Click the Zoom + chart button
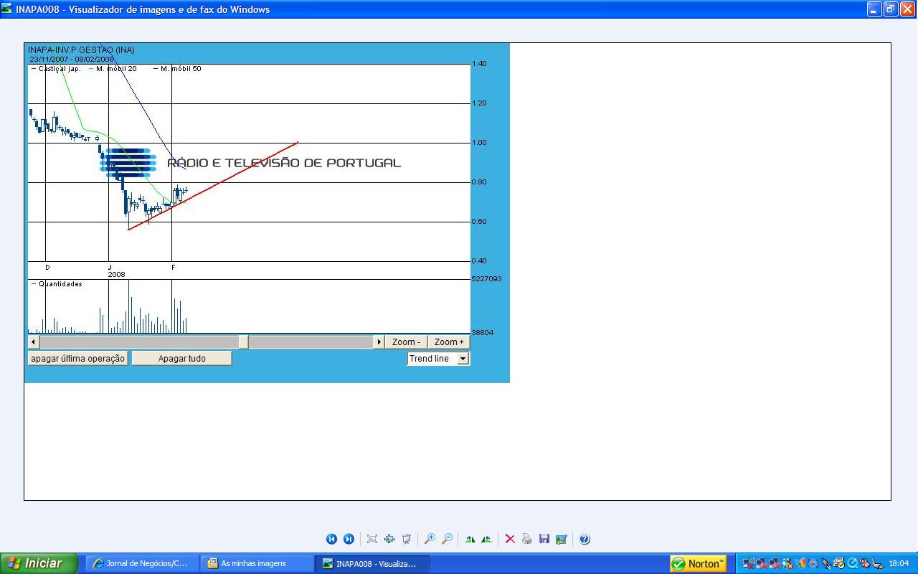918x574 pixels. pos(449,342)
